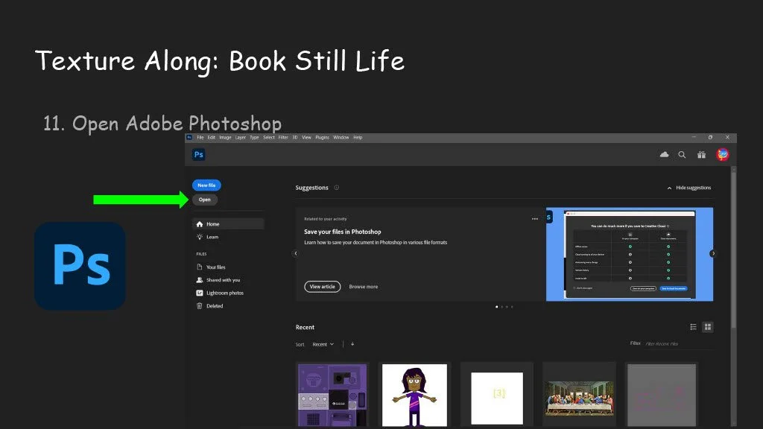Open the cartoon character thumbnail

pyautogui.click(x=414, y=395)
